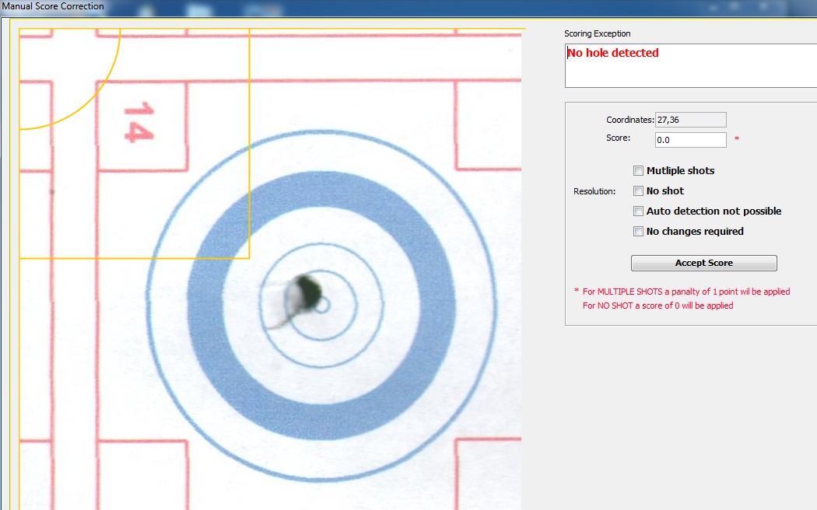The height and width of the screenshot is (510, 817).
Task: Check Auto detection not possible
Action: tap(639, 211)
